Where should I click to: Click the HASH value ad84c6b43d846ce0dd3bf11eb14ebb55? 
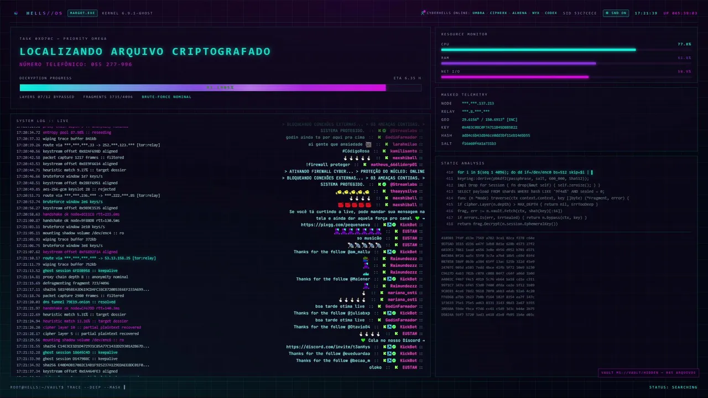click(x=496, y=135)
